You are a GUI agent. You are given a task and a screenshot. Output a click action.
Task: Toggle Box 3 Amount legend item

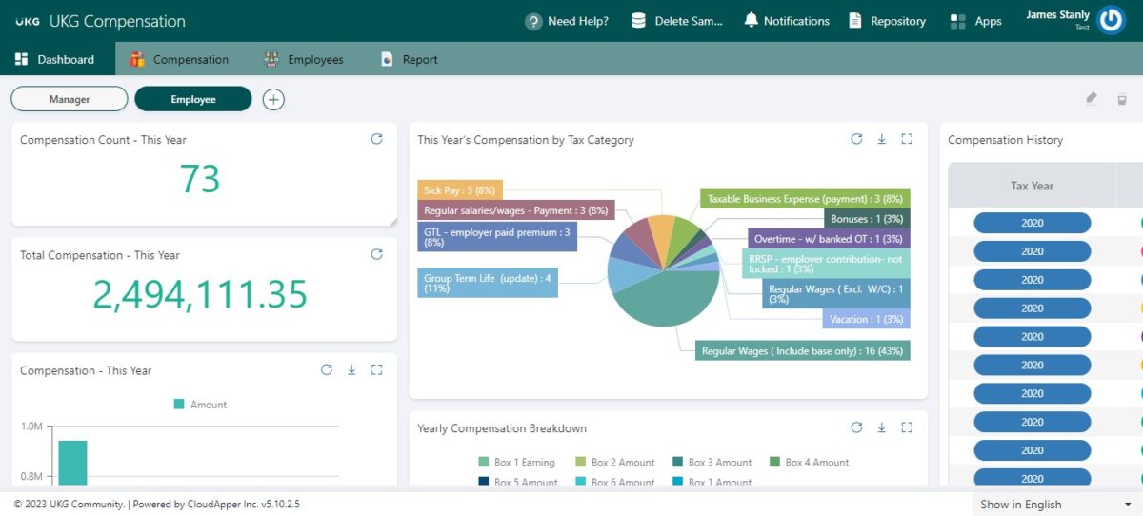[x=712, y=462]
